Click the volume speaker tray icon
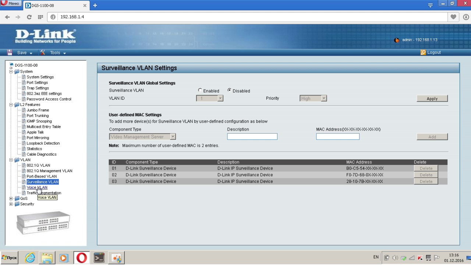 pyautogui.click(x=395, y=258)
